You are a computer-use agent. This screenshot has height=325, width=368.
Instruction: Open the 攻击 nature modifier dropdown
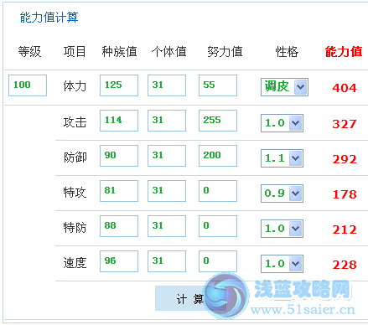point(282,123)
